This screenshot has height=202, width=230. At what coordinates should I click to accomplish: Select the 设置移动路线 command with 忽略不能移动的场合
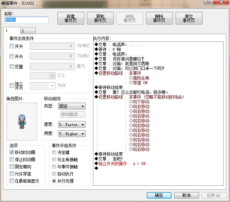[139, 97]
